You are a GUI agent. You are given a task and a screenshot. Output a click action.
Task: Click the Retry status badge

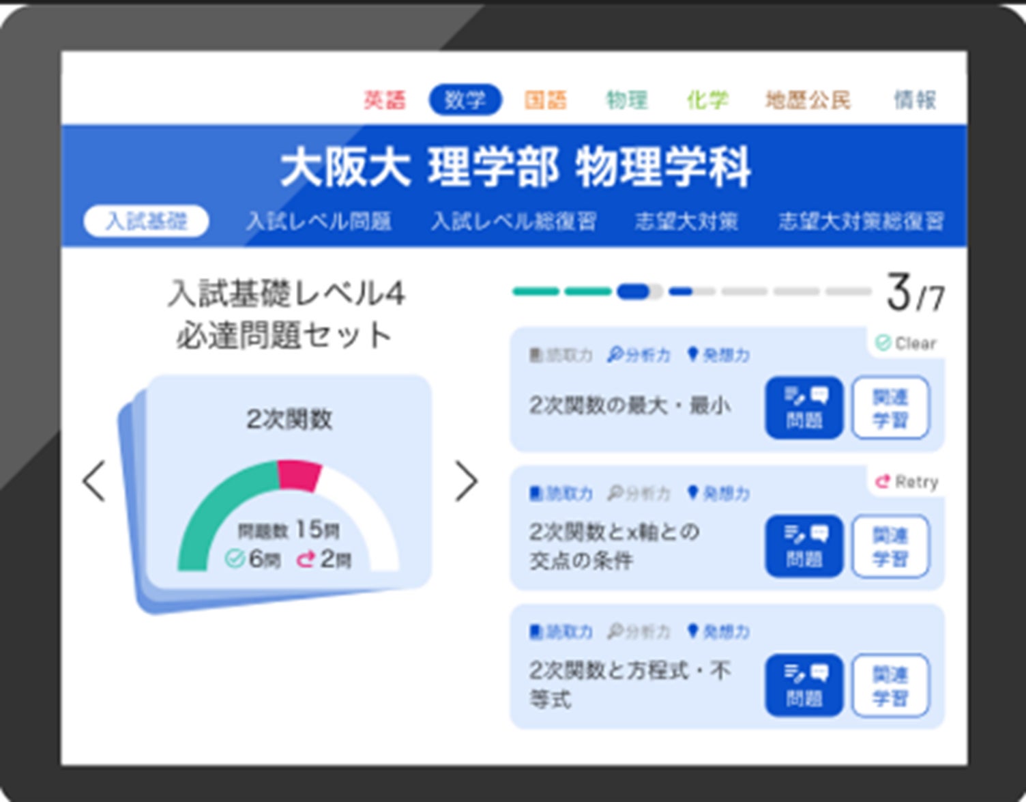[x=906, y=482]
